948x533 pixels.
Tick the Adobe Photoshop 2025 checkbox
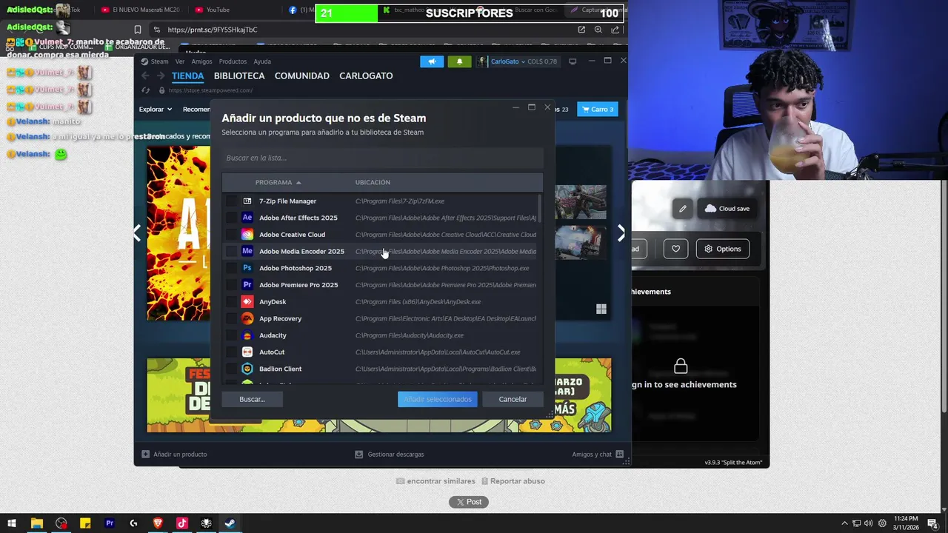point(231,268)
